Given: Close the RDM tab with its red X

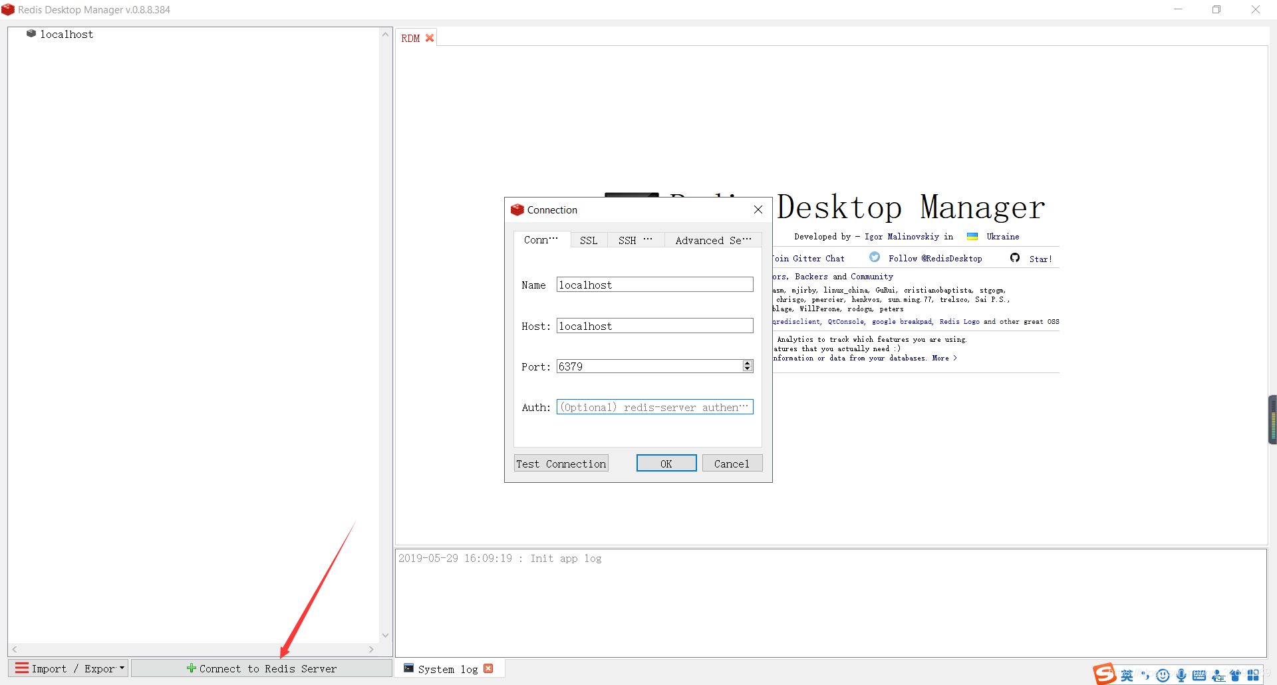Looking at the screenshot, I should (x=430, y=38).
